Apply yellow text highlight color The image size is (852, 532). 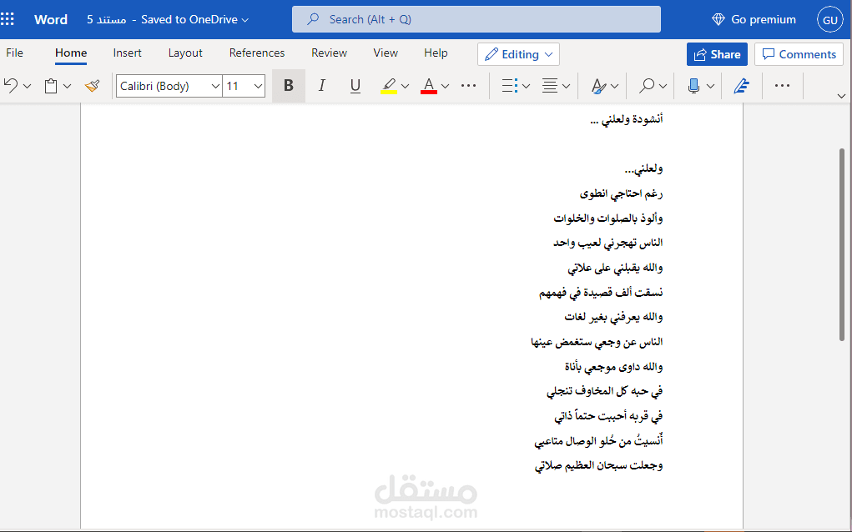point(389,86)
